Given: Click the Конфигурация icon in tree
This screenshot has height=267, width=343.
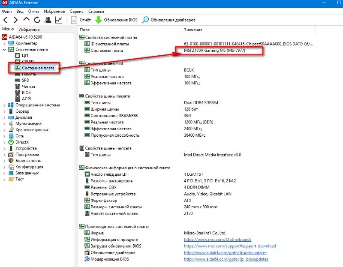Looking at the screenshot, I should (x=11, y=167).
